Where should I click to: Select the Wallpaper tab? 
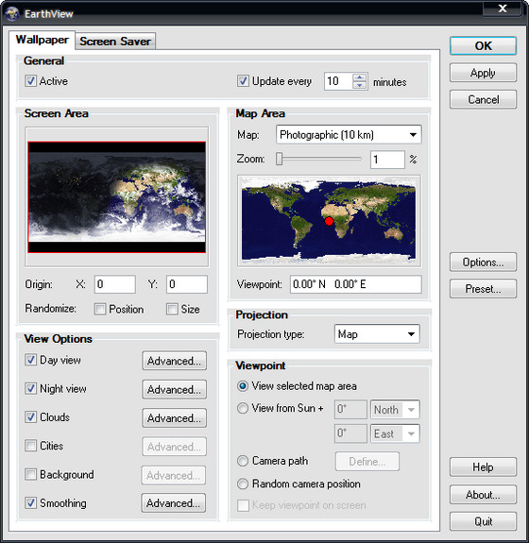pyautogui.click(x=42, y=40)
